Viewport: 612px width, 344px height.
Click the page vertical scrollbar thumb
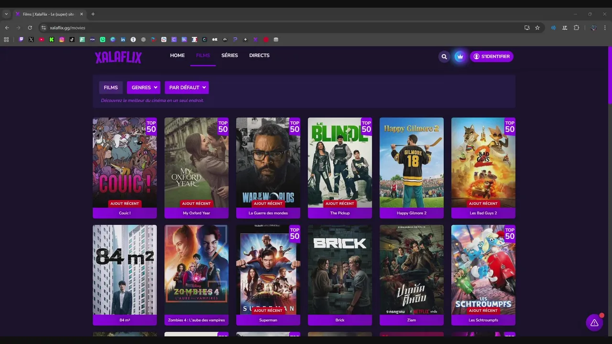point(610,75)
